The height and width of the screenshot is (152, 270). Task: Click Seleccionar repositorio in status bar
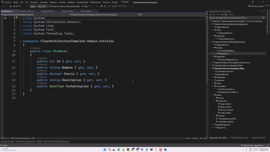click(x=253, y=145)
